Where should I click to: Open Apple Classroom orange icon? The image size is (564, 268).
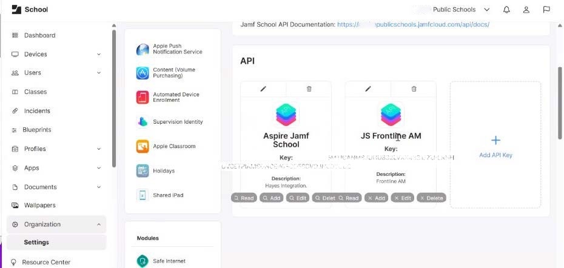(143, 146)
